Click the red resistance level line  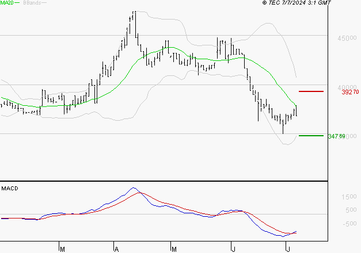point(311,91)
